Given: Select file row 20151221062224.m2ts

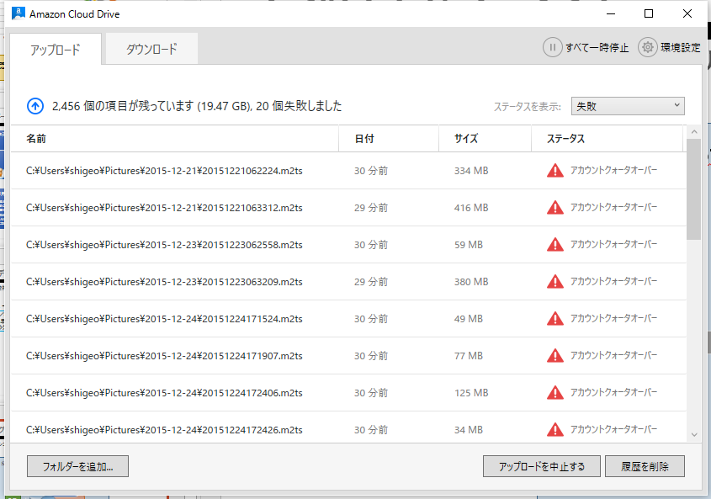Looking at the screenshot, I should [x=348, y=171].
